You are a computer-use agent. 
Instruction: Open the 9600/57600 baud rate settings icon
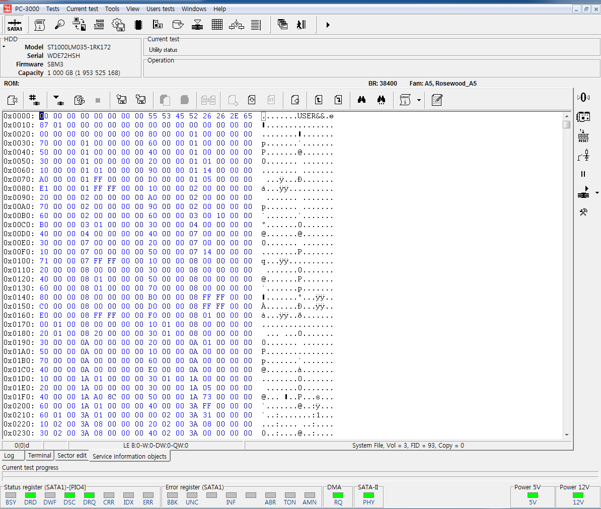click(x=99, y=24)
